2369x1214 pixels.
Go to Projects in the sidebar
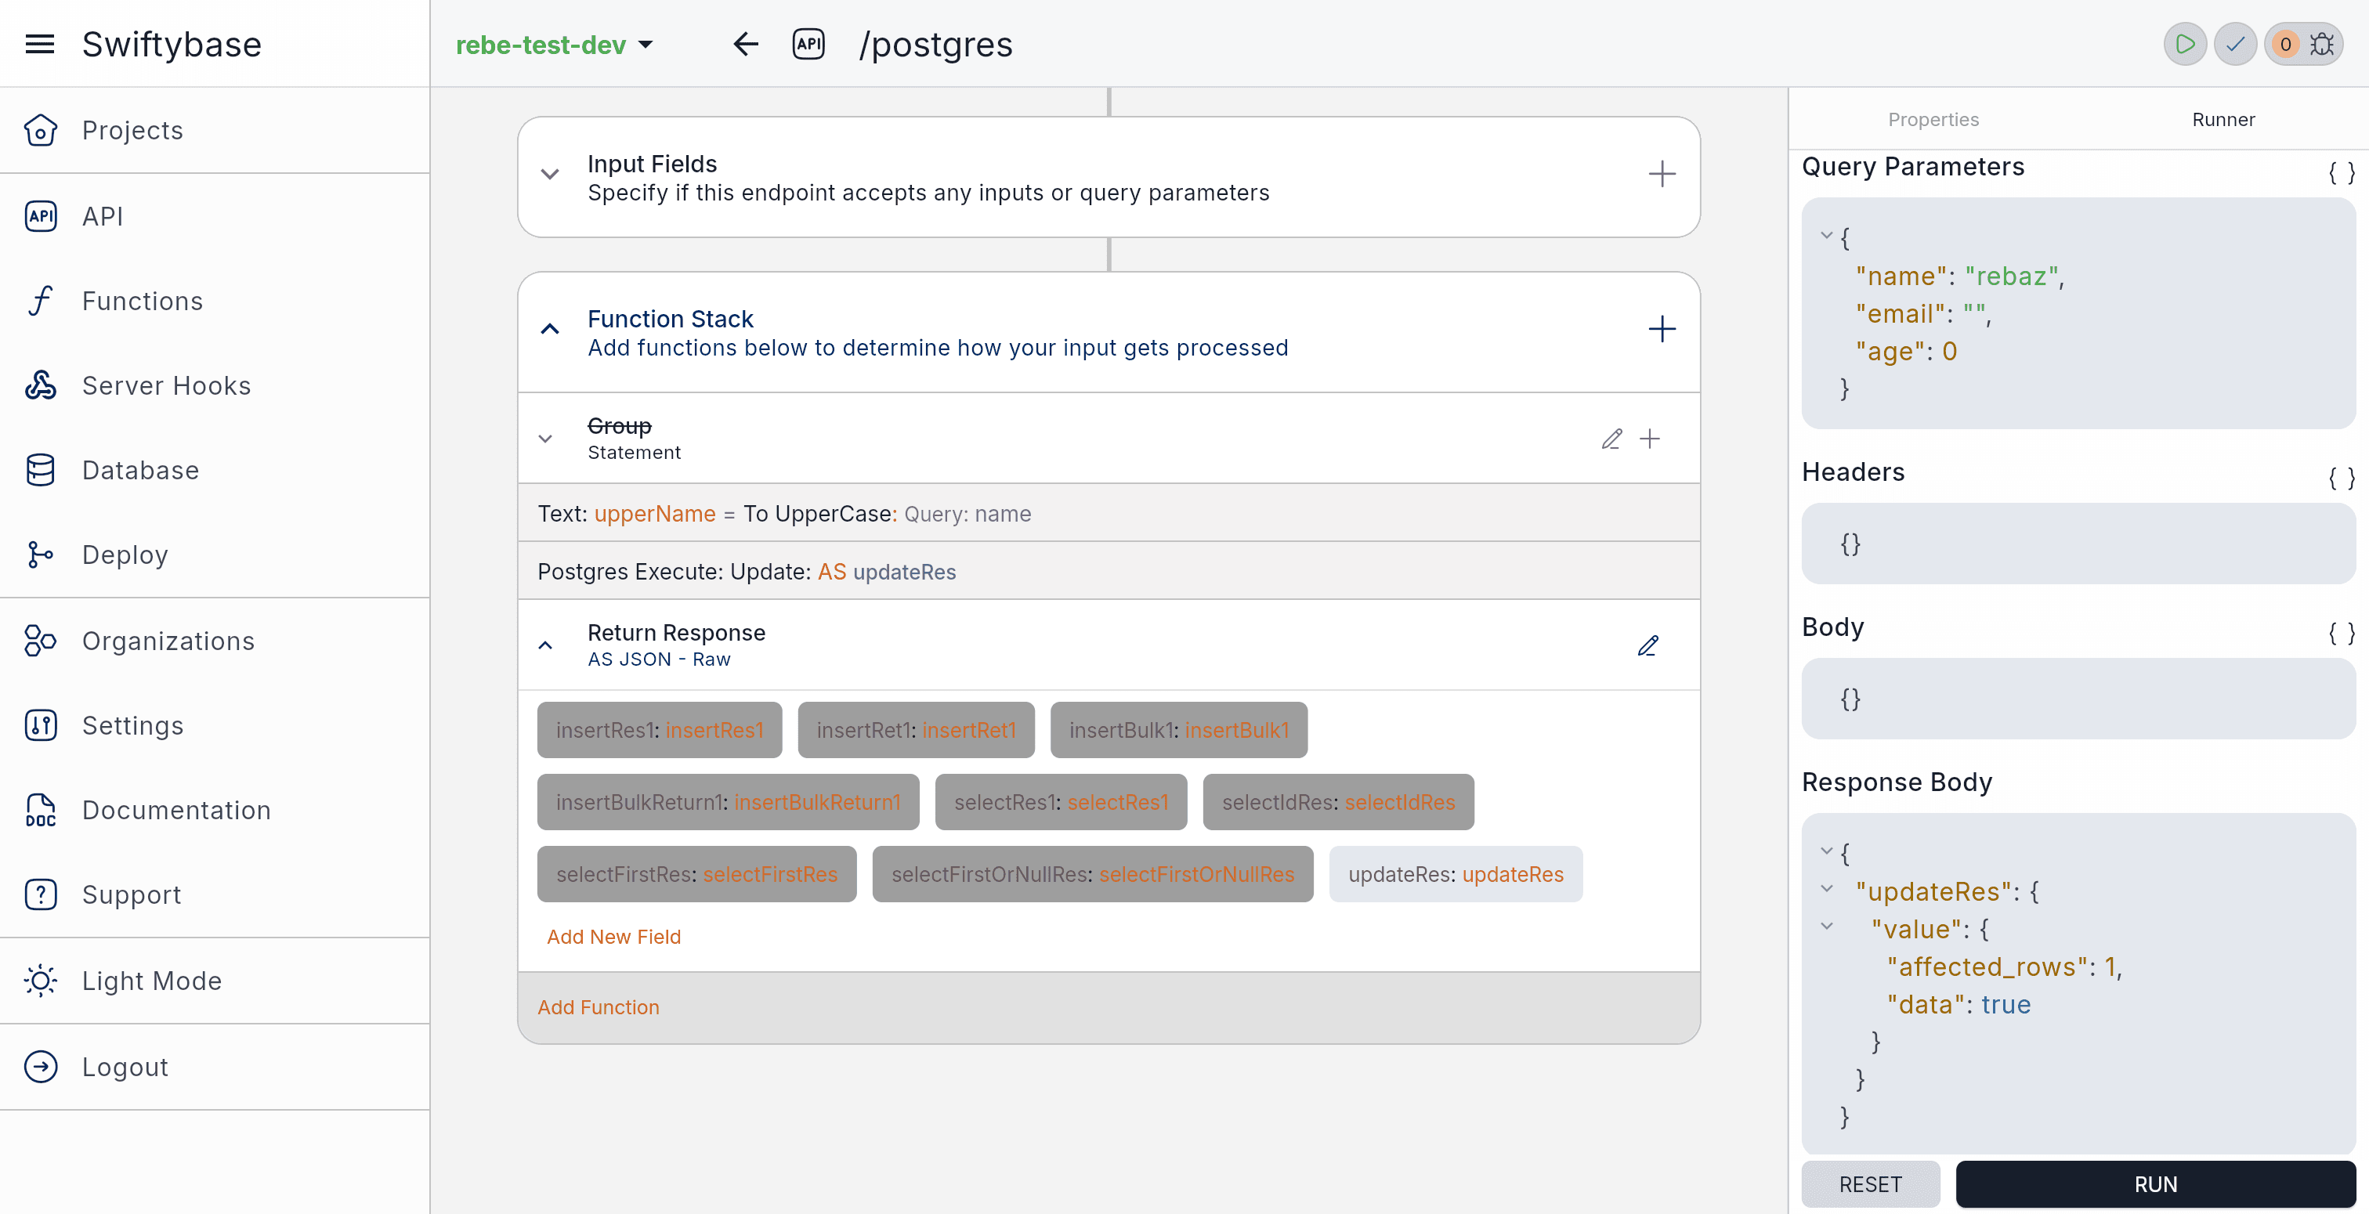[215, 130]
